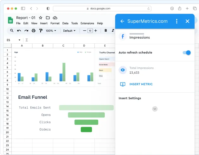Open the Default font dropdown
This screenshot has height=155, width=199.
pos(69,31)
